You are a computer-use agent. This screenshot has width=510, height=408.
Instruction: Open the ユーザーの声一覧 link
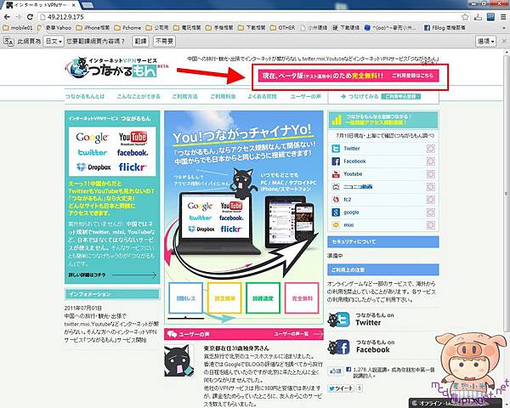[x=298, y=334]
